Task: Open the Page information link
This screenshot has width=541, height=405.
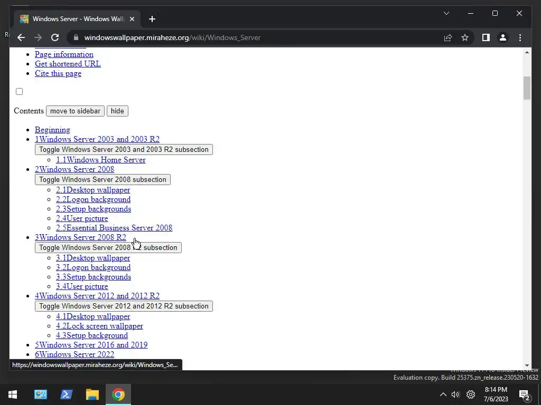Action: (64, 54)
